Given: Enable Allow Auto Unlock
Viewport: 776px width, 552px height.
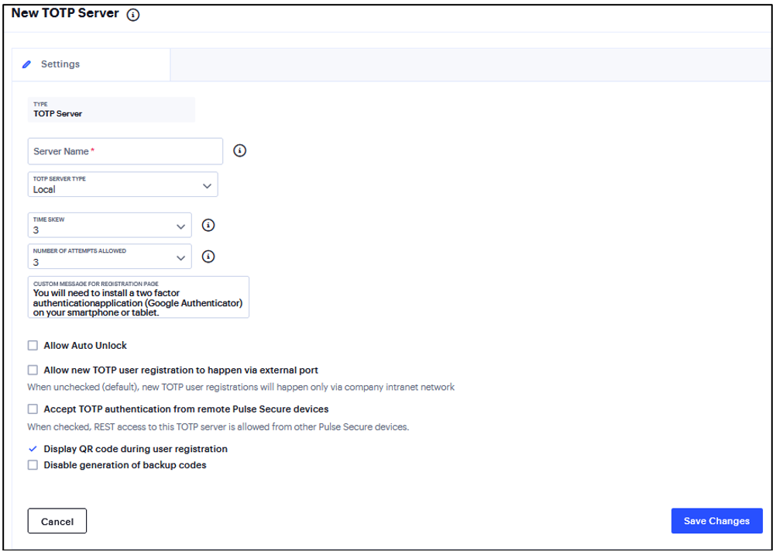Looking at the screenshot, I should tap(32, 345).
